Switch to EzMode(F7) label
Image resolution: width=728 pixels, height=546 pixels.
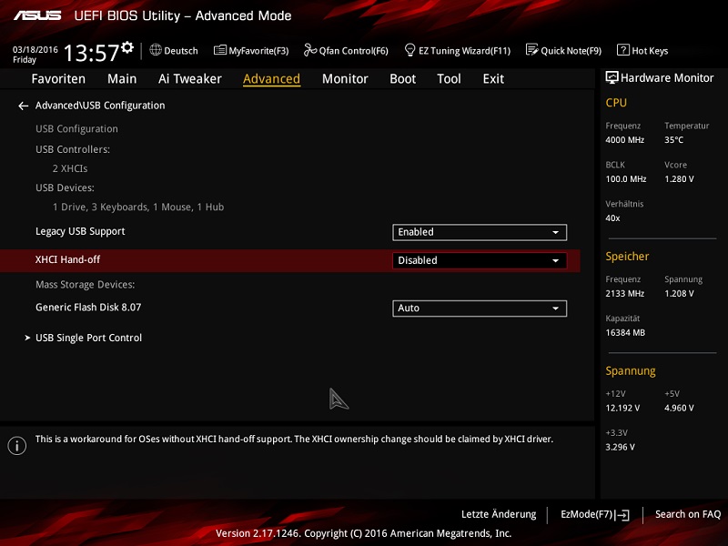click(x=587, y=514)
